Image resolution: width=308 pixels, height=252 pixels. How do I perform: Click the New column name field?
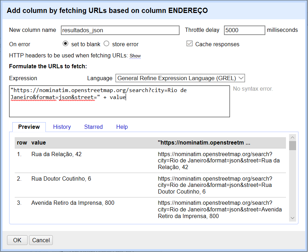(120, 30)
